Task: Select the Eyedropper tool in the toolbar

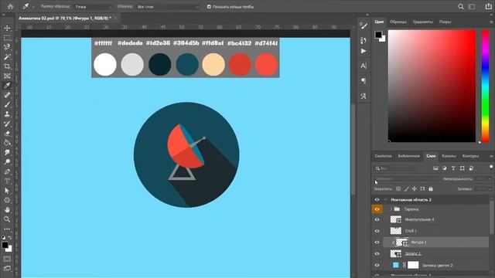Action: click(7, 86)
